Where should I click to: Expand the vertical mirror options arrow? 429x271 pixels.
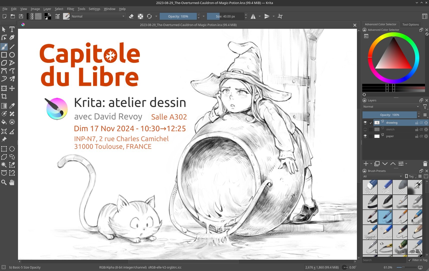[274, 16]
